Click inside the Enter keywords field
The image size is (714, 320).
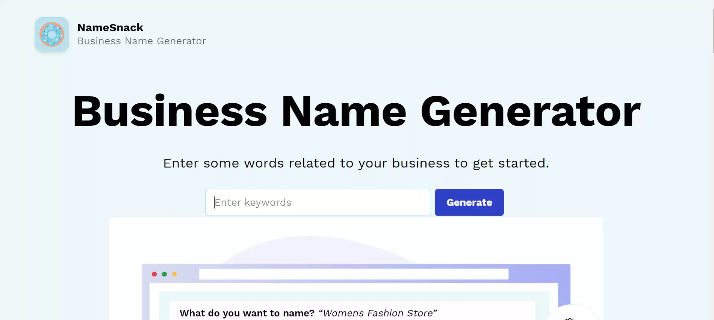[318, 202]
